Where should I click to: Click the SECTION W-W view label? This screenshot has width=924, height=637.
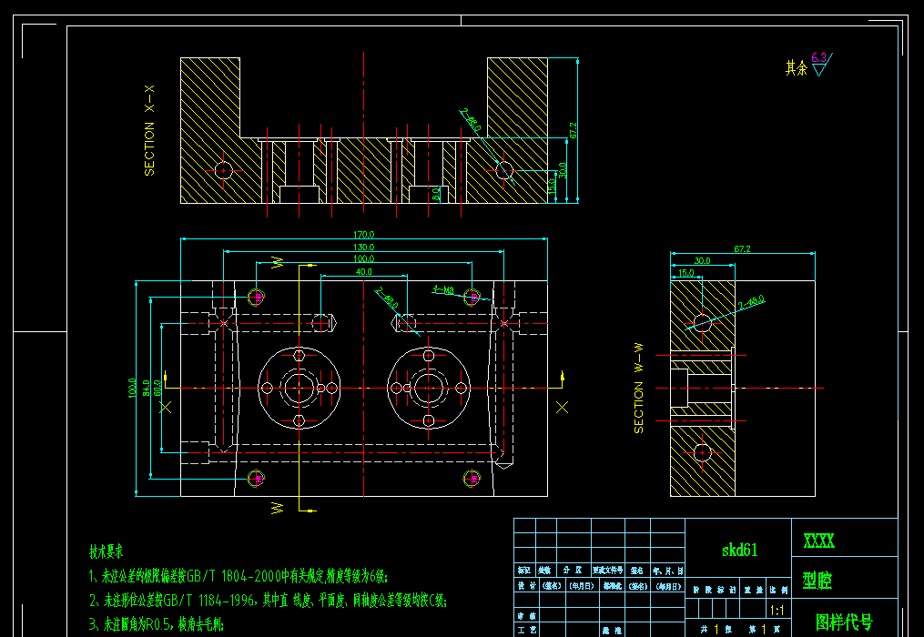click(639, 389)
